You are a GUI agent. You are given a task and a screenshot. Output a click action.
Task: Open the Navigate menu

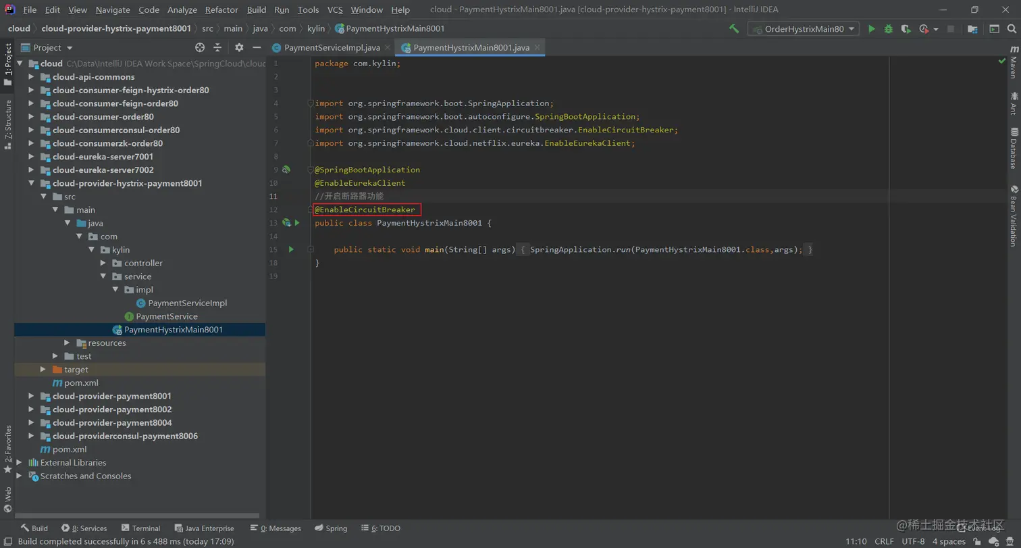click(113, 10)
